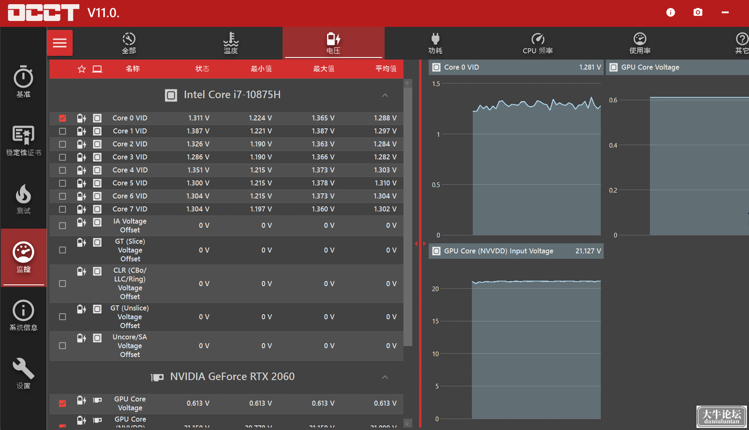Open the info icon in title bar
The width and height of the screenshot is (749, 430).
670,13
